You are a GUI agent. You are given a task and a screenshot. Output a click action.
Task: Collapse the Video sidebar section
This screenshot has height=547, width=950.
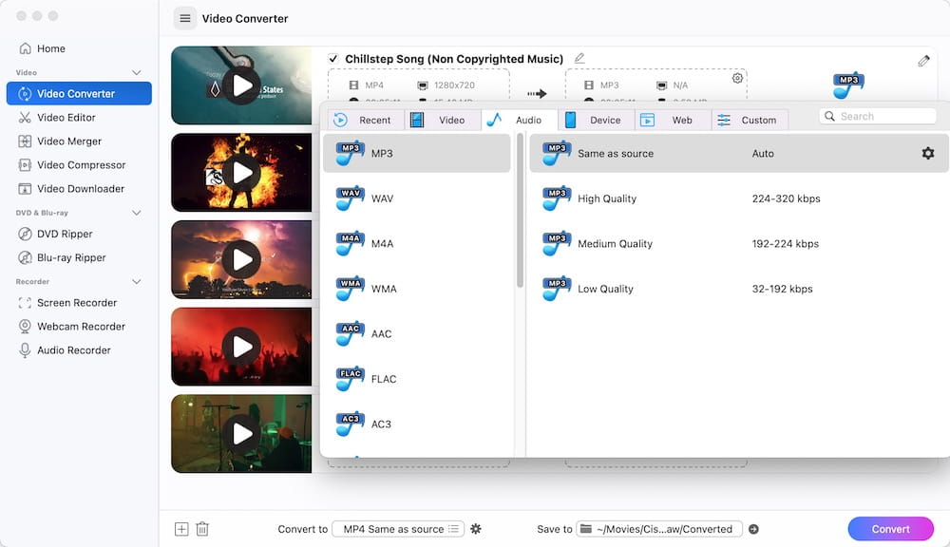pos(136,73)
